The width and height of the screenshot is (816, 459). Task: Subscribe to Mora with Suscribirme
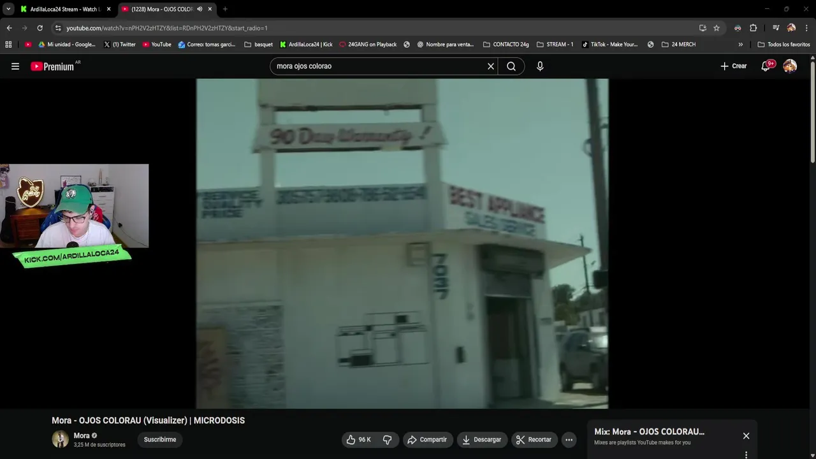point(160,440)
